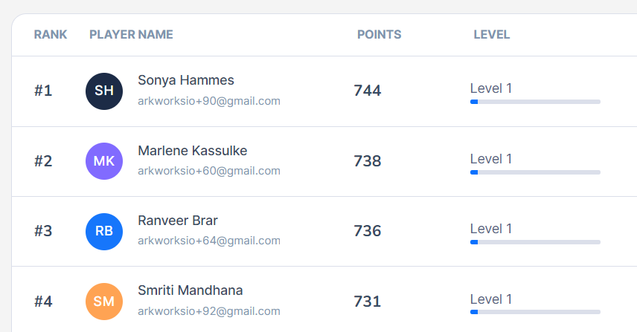This screenshot has width=637, height=332.
Task: Click the orange SM avatar
Action: click(104, 302)
